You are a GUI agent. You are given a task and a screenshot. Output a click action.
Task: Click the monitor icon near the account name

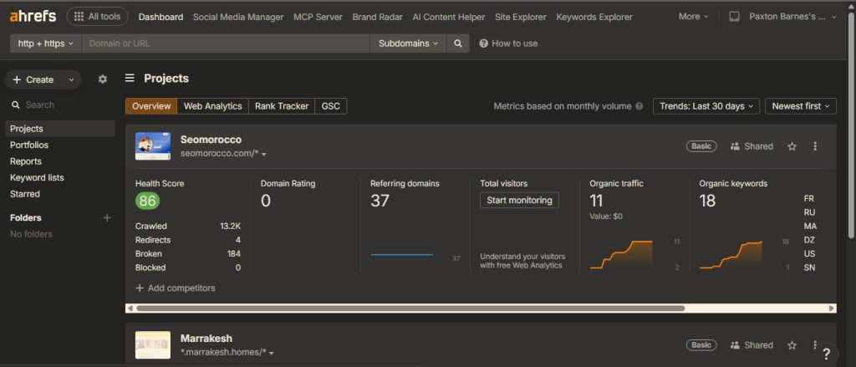point(734,17)
